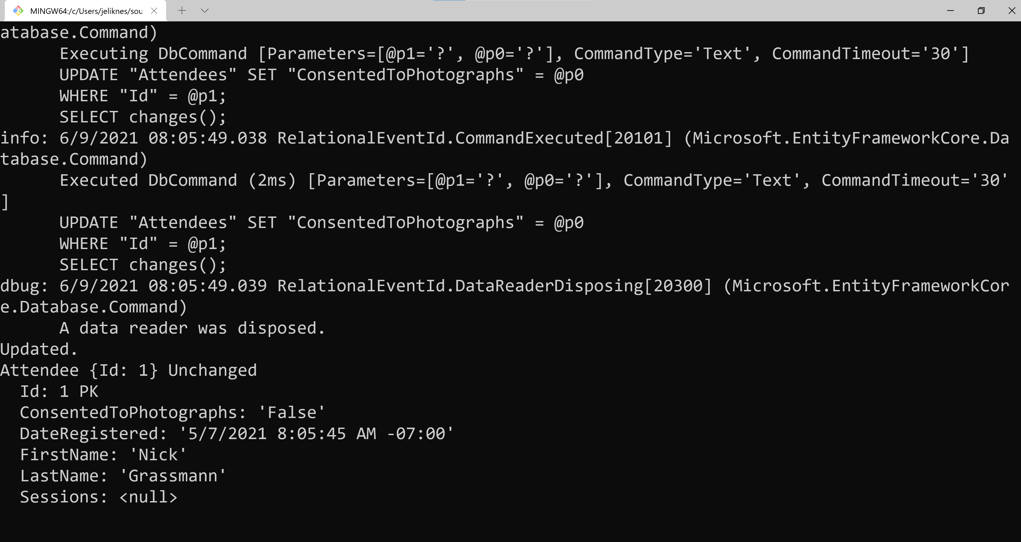
Task: Open a new tab with the plus button
Action: (x=182, y=11)
